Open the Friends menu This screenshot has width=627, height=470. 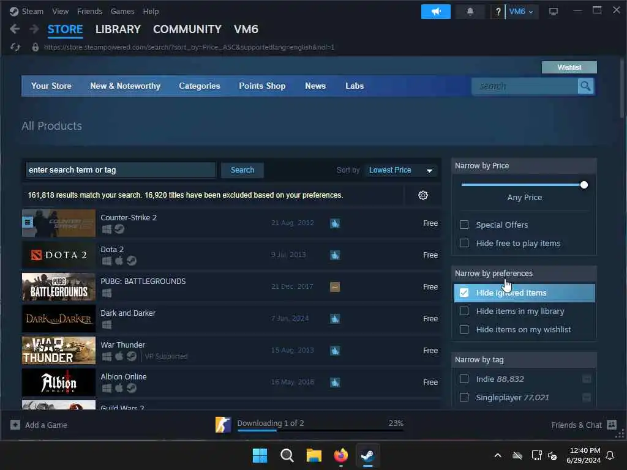(x=90, y=11)
